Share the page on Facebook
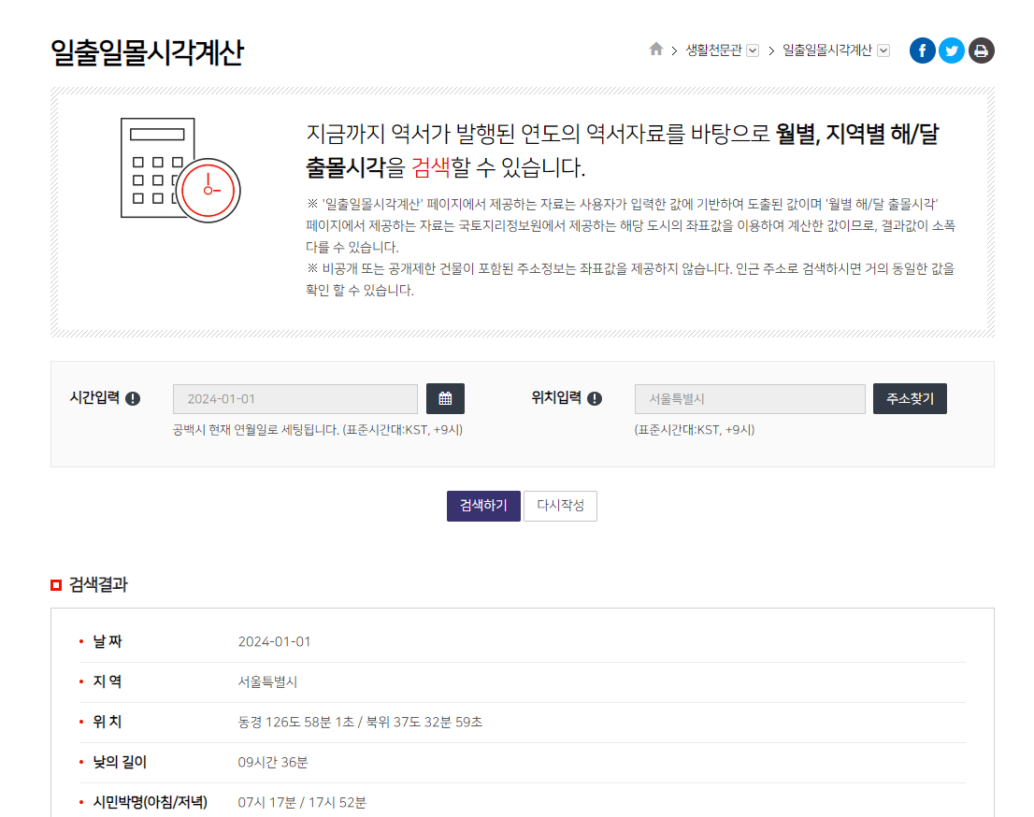1034x817 pixels. coord(922,50)
